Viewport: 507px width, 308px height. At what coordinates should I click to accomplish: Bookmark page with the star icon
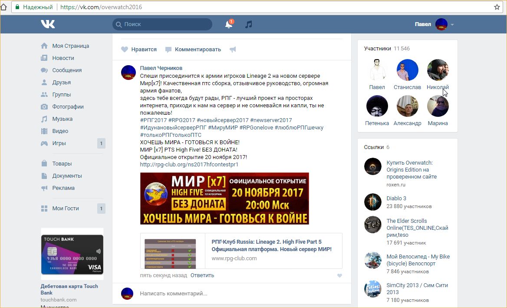(x=497, y=7)
